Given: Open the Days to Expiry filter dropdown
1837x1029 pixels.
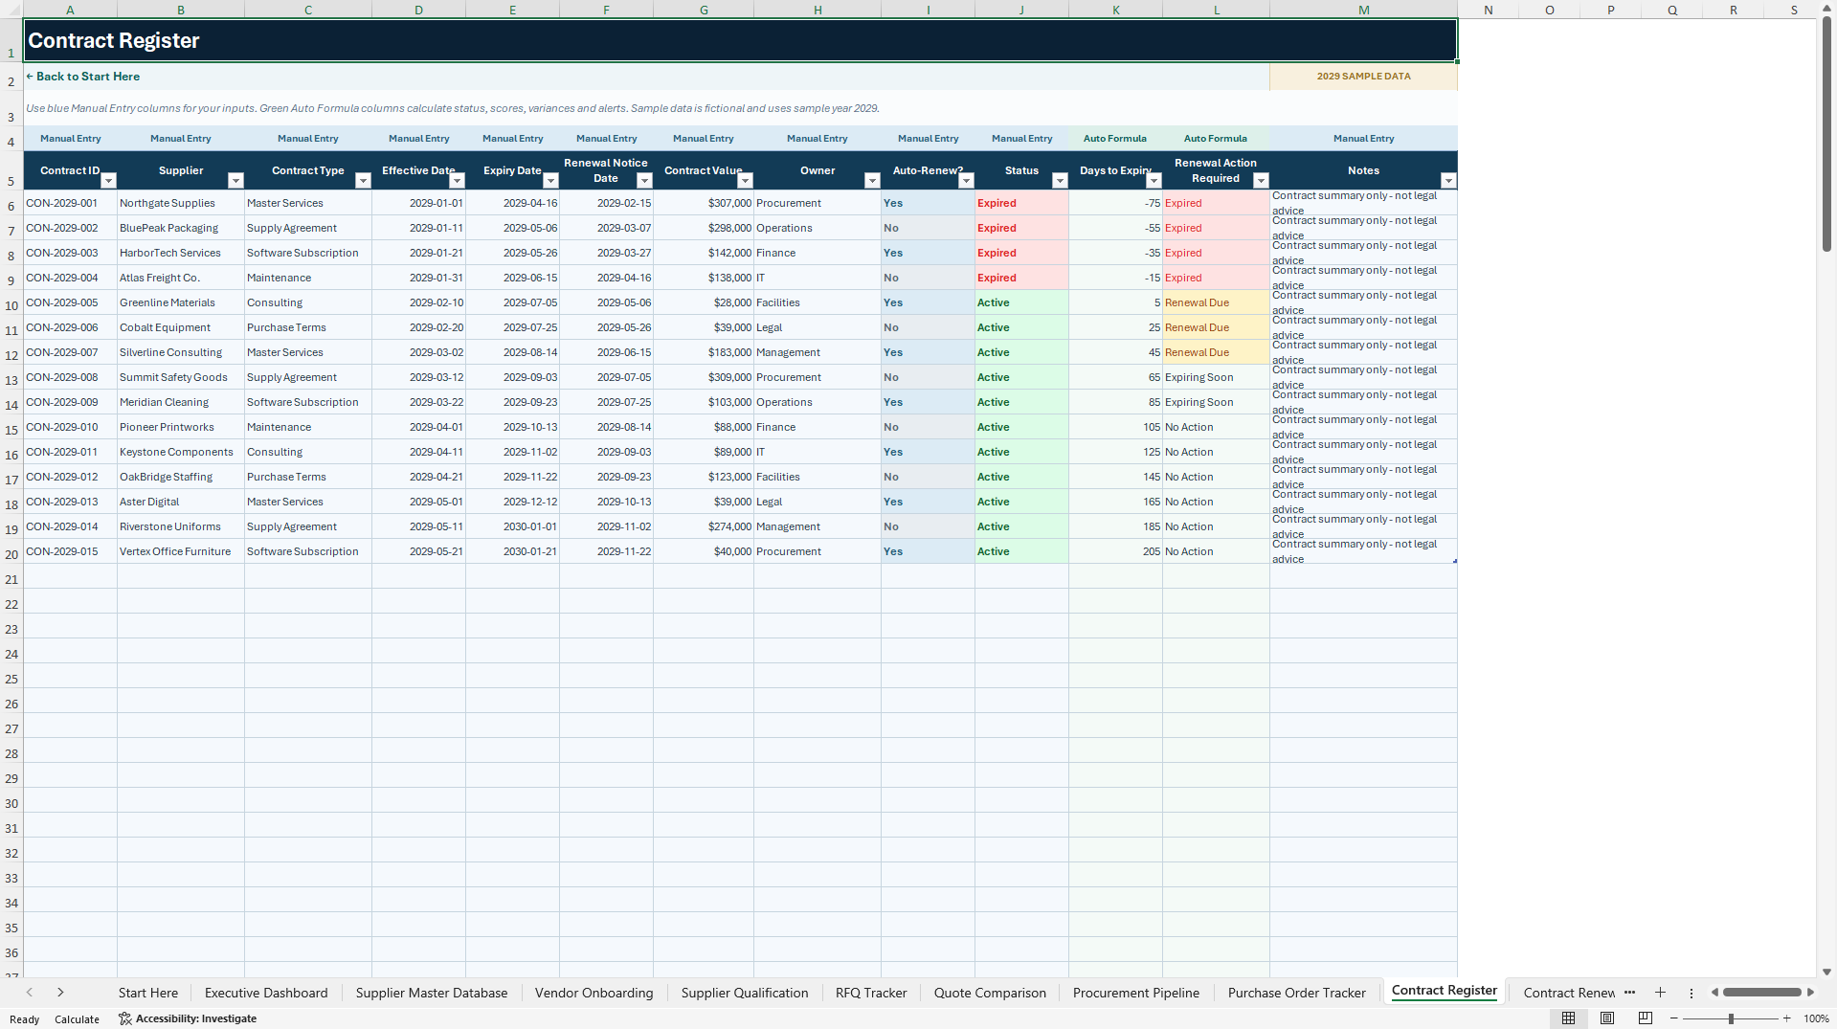Looking at the screenshot, I should point(1154,181).
